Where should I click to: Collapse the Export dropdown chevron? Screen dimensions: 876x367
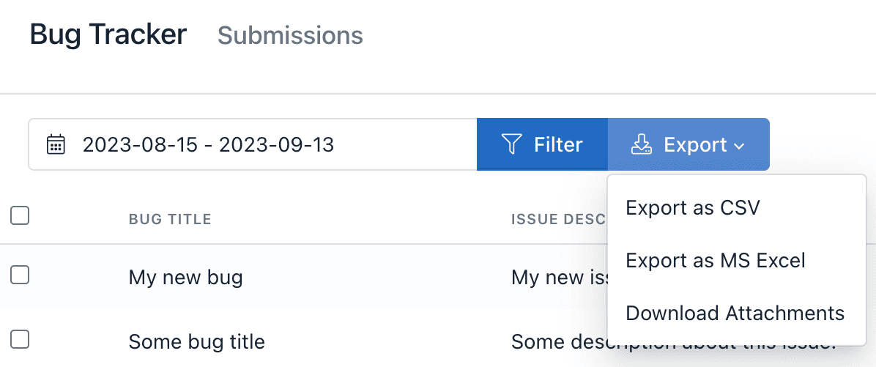point(738,146)
